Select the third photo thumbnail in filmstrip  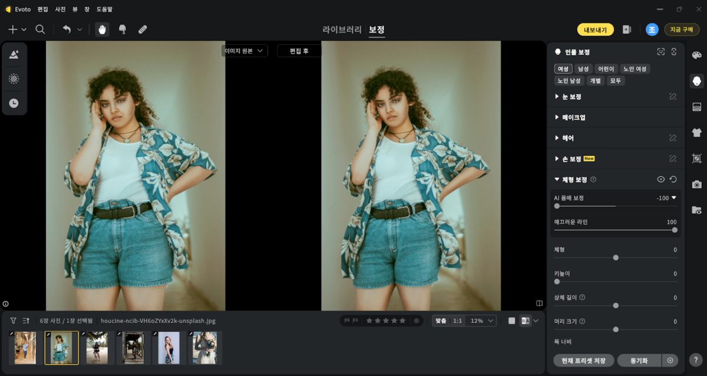(97, 348)
